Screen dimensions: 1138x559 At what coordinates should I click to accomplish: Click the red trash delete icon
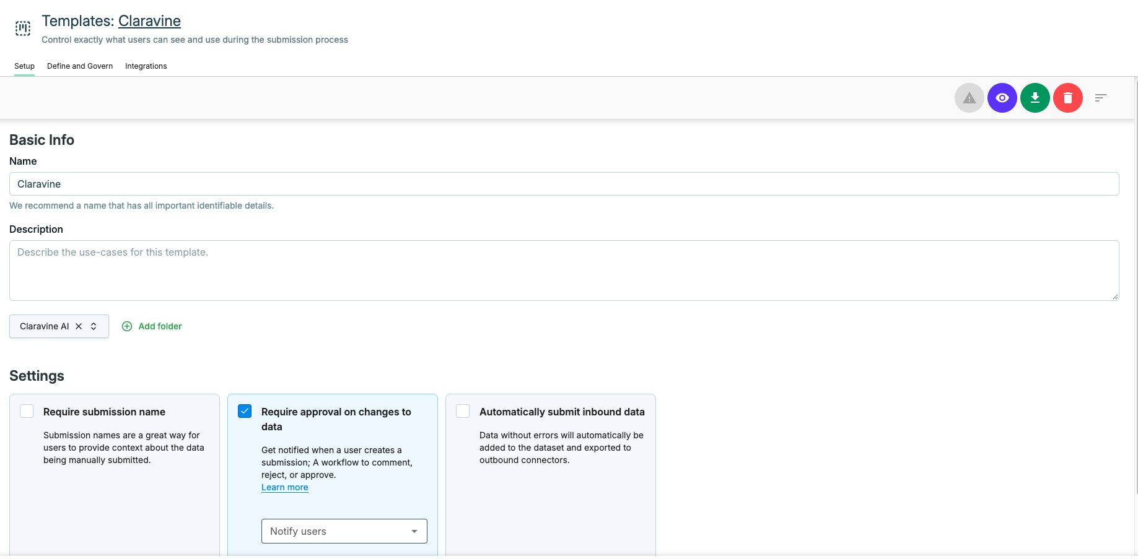click(x=1067, y=98)
